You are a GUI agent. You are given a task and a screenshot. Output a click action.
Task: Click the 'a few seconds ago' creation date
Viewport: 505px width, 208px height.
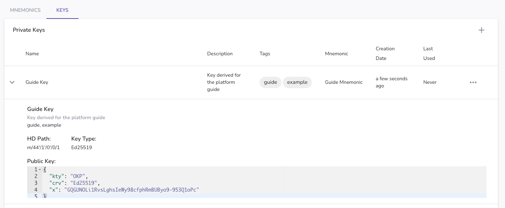(x=391, y=82)
